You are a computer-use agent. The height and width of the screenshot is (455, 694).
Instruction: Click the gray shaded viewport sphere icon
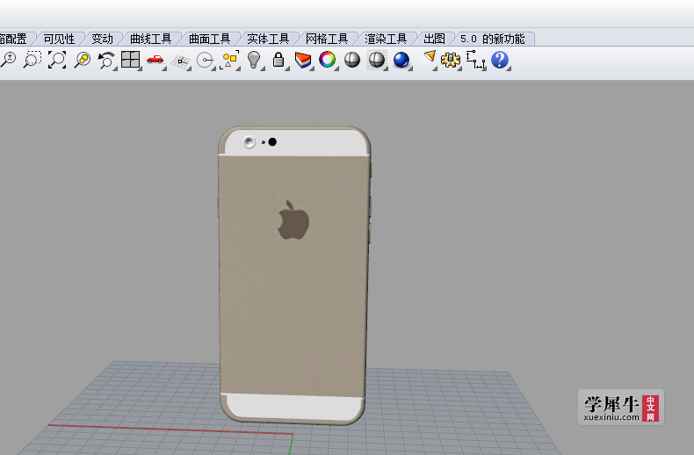(352, 60)
